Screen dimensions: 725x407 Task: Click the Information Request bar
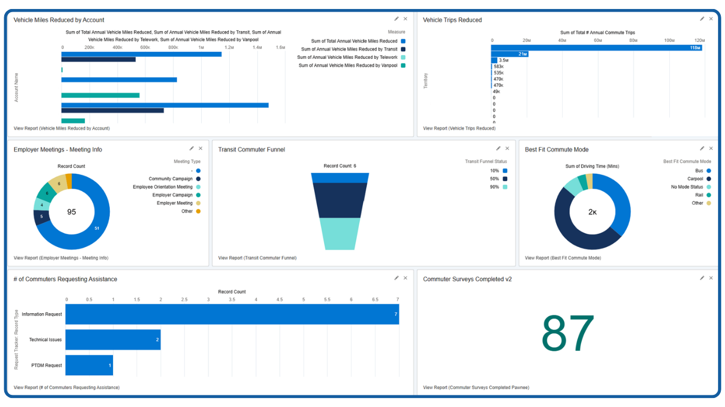click(232, 314)
